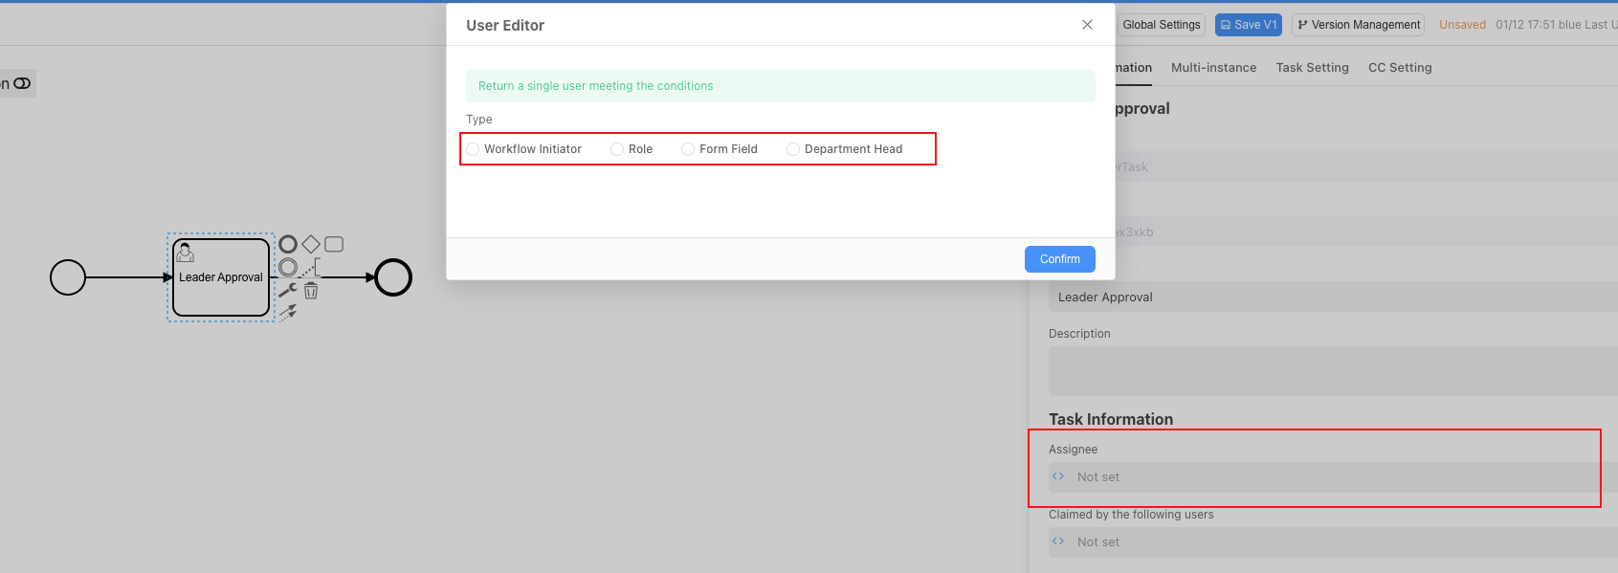The height and width of the screenshot is (573, 1618).
Task: Delete Leader Approval with the trash icon
Action: [311, 291]
